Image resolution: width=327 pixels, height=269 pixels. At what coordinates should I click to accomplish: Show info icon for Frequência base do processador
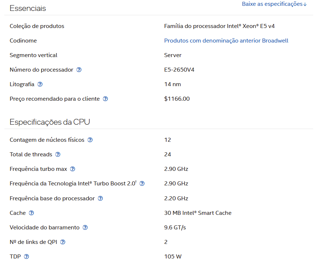click(100, 198)
